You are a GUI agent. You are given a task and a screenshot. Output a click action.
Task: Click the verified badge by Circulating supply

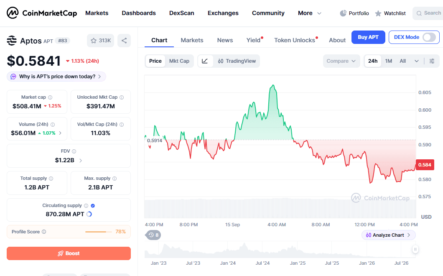(x=93, y=206)
